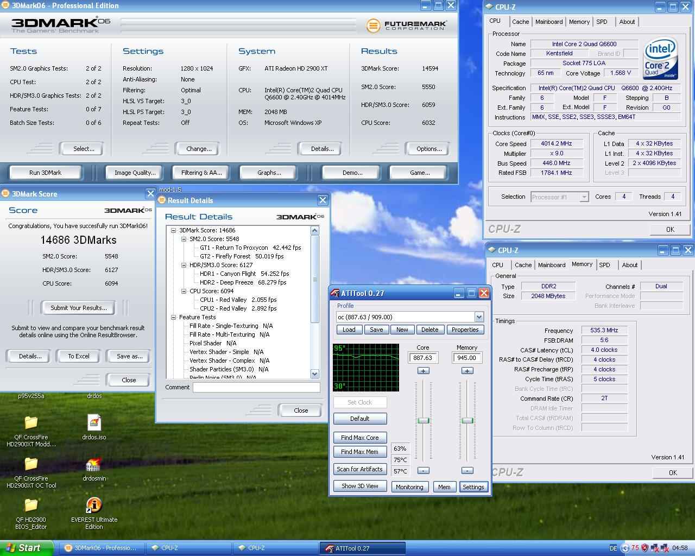
Task: Click the Result Details scroll up arrow
Action: (314, 231)
